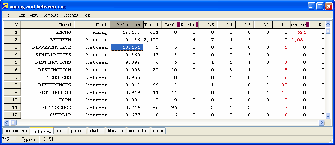Click the L1 column header
The width and height of the screenshot is (335, 145).
(281, 25)
